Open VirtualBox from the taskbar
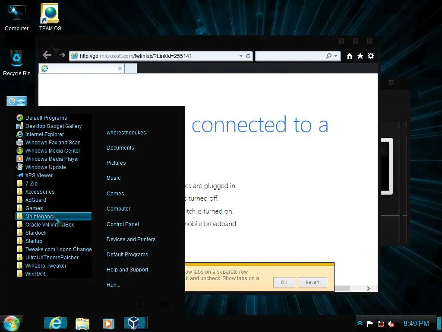This screenshot has height=332, width=442. tap(135, 323)
